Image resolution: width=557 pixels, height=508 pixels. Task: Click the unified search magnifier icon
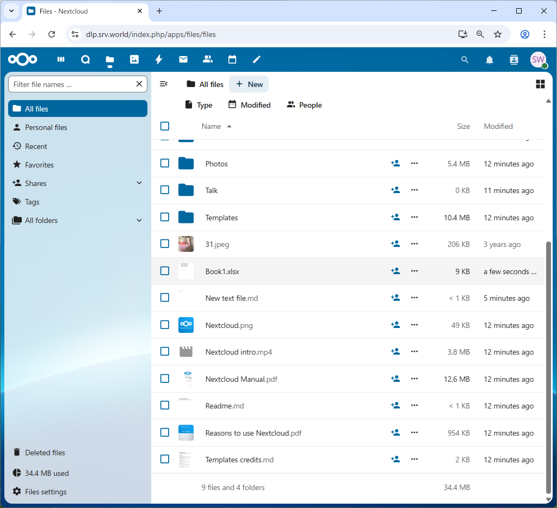click(x=465, y=60)
